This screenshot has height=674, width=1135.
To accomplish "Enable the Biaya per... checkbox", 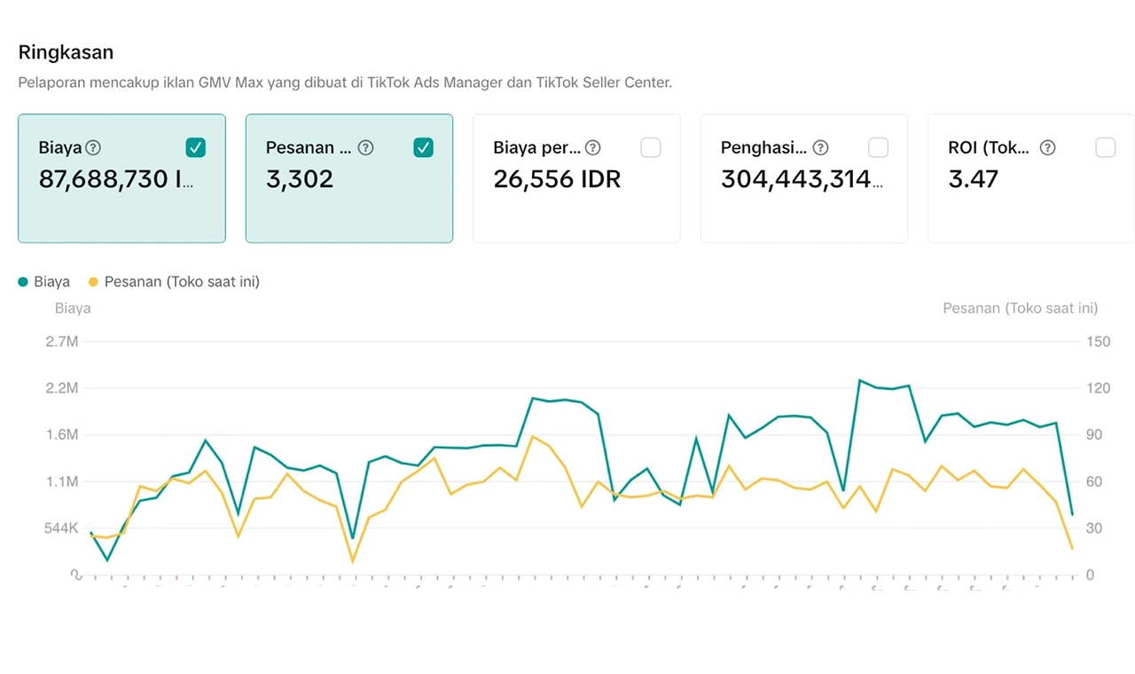I will pyautogui.click(x=651, y=148).
